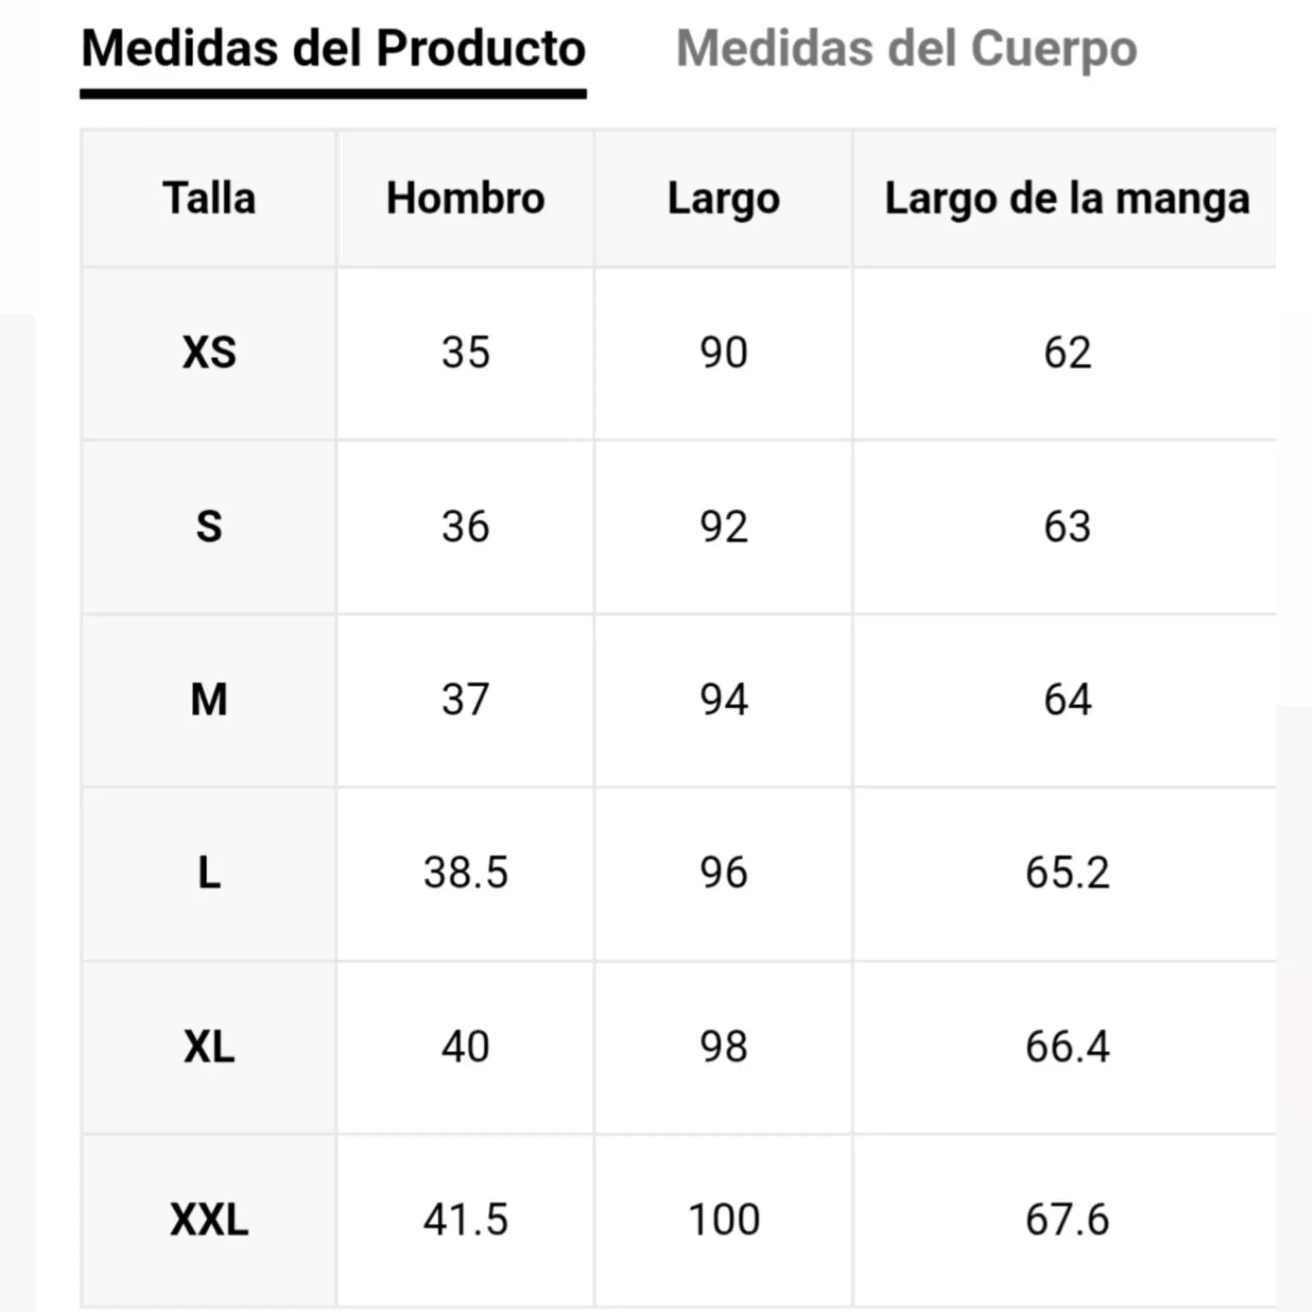Click the Talla column header

(x=209, y=198)
